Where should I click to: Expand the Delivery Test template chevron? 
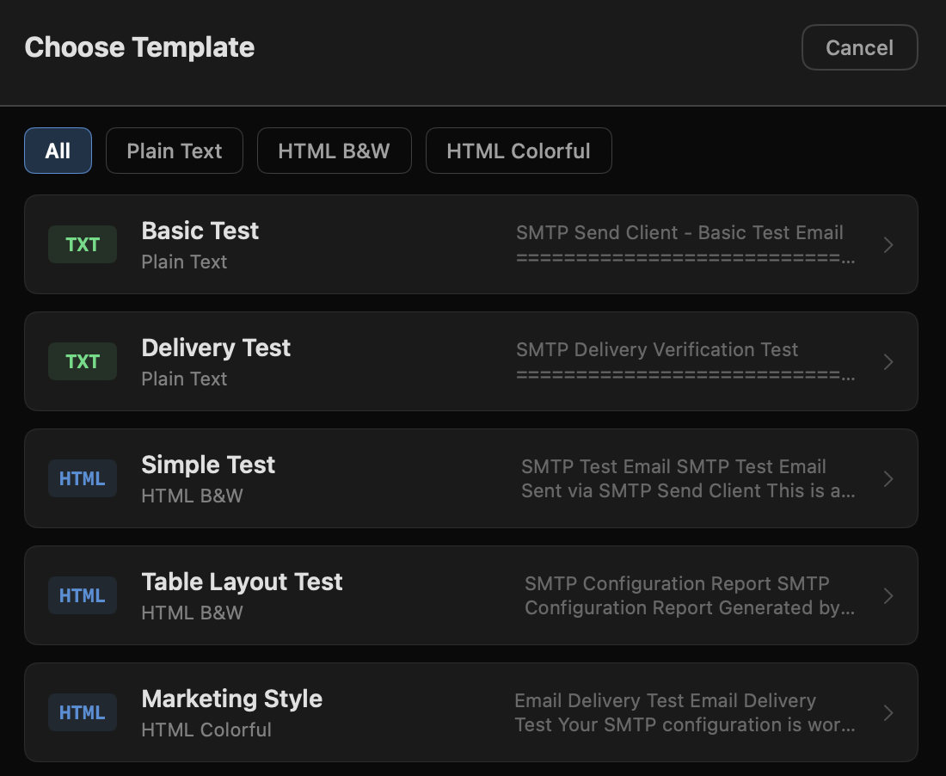click(x=888, y=361)
